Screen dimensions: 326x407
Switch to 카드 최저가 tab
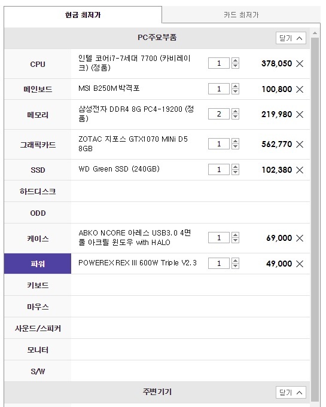pyautogui.click(x=241, y=15)
